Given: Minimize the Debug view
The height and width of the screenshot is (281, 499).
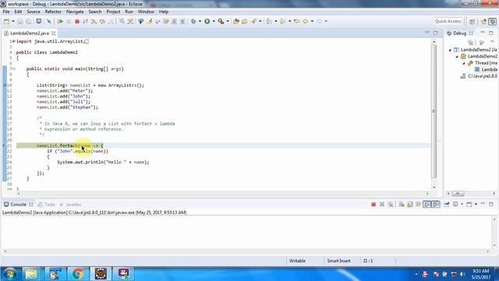Looking at the screenshot, I should coord(483,33).
